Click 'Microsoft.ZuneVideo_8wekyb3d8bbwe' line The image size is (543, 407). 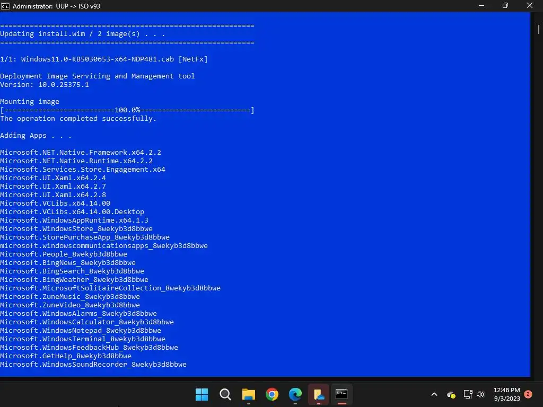(70, 305)
